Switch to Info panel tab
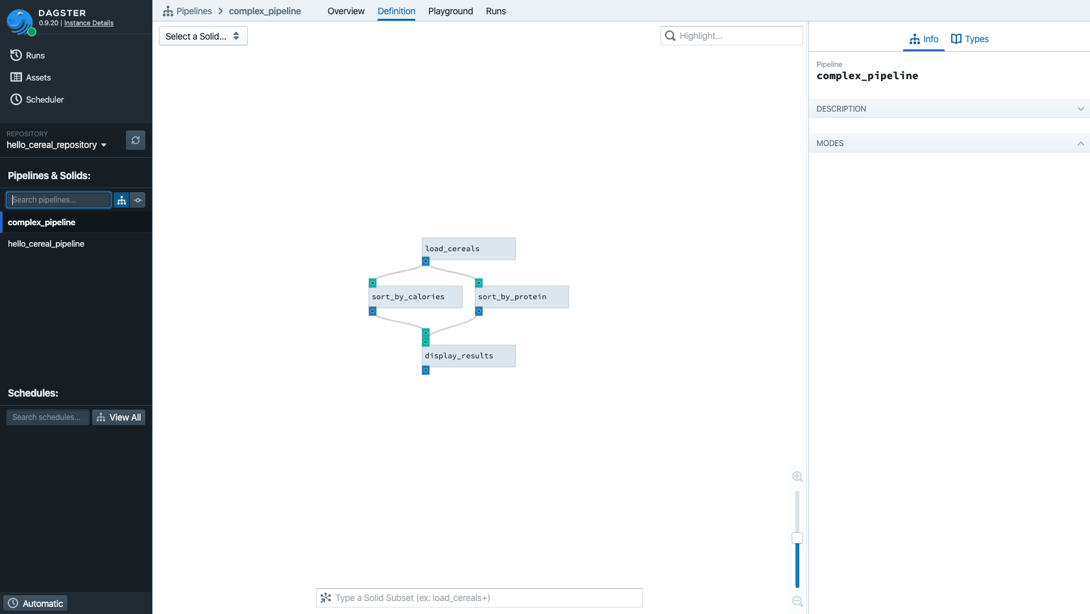Viewport: 1090px width, 614px height. click(924, 39)
